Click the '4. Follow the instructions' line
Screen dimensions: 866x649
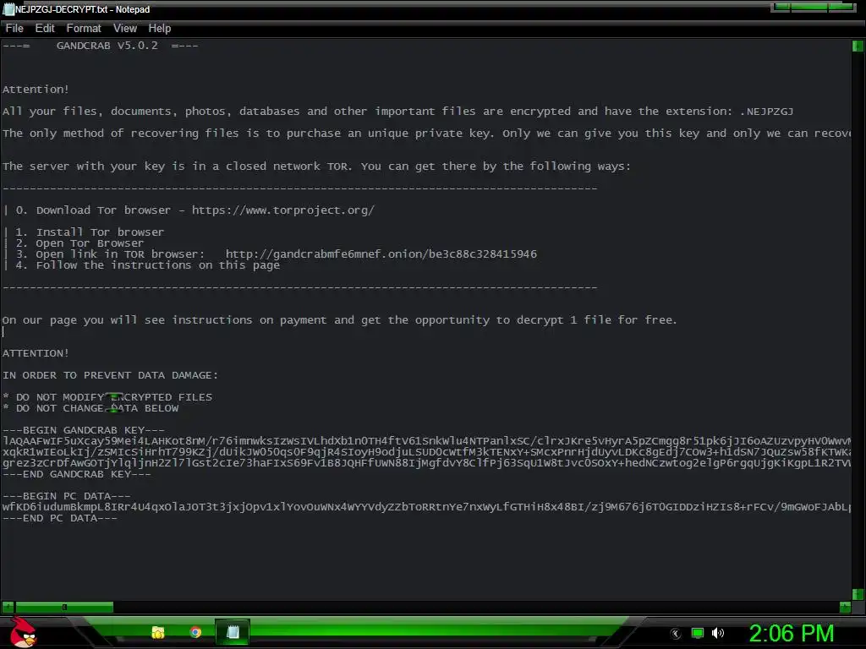[142, 265]
